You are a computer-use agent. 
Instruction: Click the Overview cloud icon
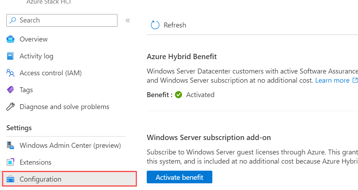coord(11,39)
